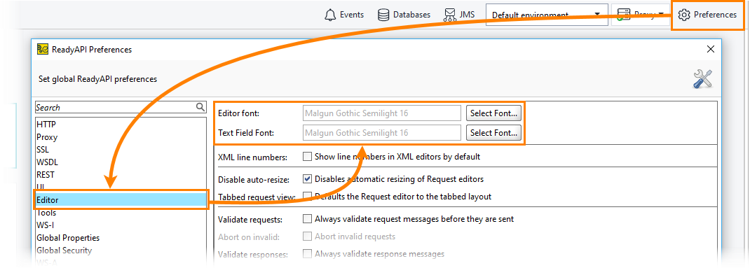Click the search magnifier icon
750x268 pixels.
(x=201, y=107)
